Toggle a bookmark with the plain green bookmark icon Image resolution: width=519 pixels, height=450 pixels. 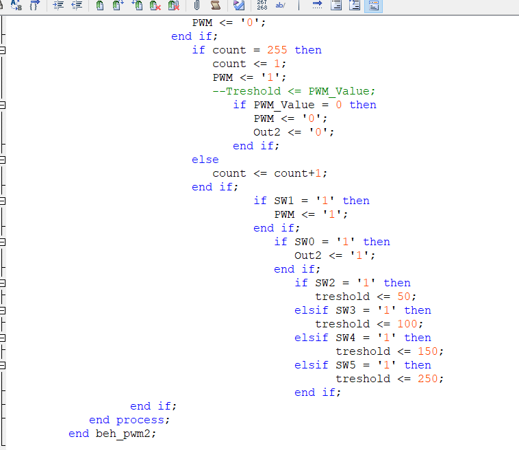(x=100, y=5)
